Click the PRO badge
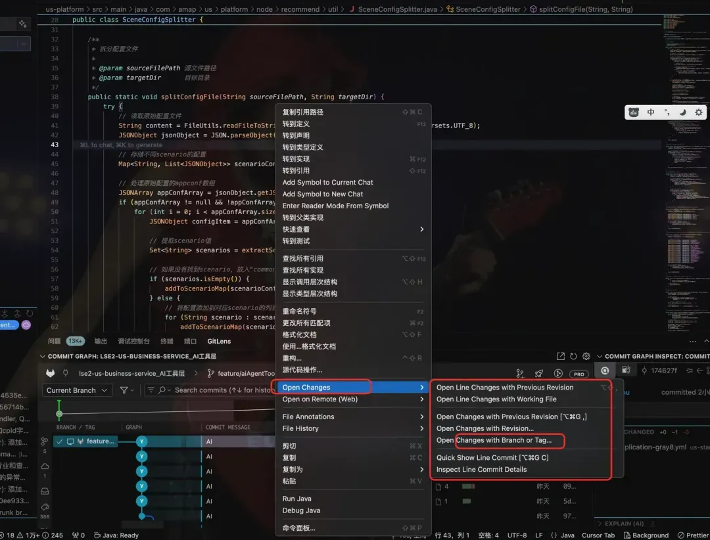Image resolution: width=710 pixels, height=540 pixels. [579, 374]
